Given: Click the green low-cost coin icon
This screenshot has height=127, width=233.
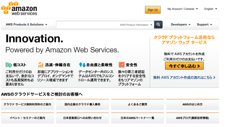Looking at the screenshot, I should tap(8, 65).
